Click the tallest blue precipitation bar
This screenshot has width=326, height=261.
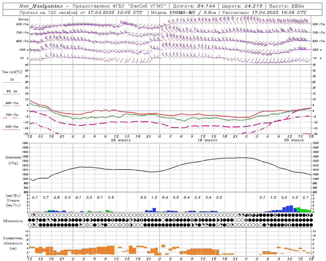[x=291, y=209]
